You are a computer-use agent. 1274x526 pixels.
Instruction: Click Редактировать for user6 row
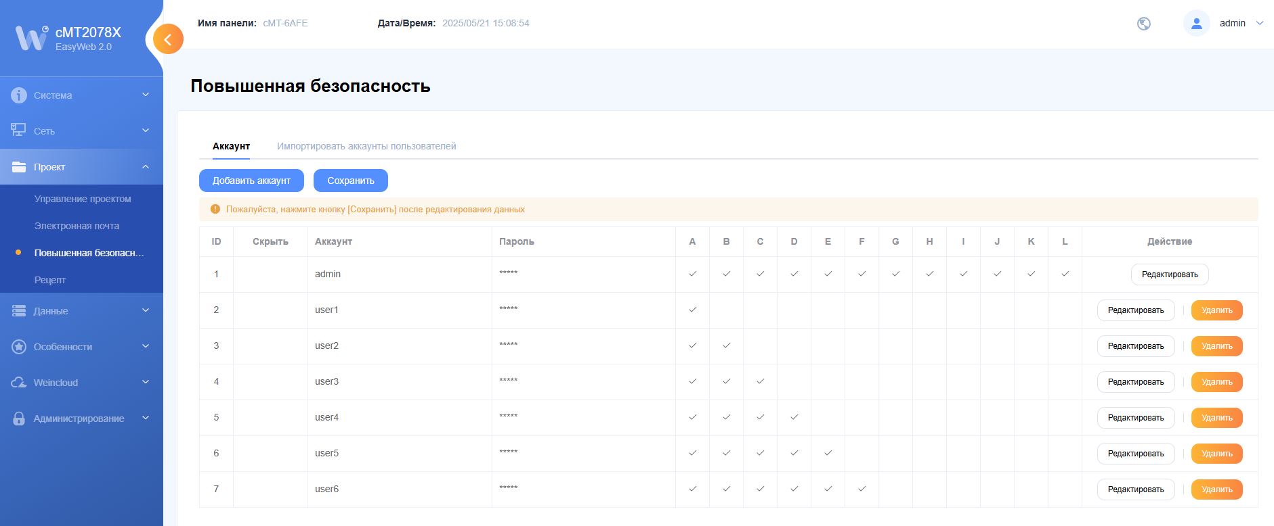tap(1135, 489)
